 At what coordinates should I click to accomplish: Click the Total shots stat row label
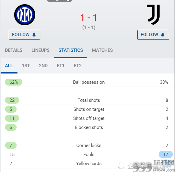[89, 100]
